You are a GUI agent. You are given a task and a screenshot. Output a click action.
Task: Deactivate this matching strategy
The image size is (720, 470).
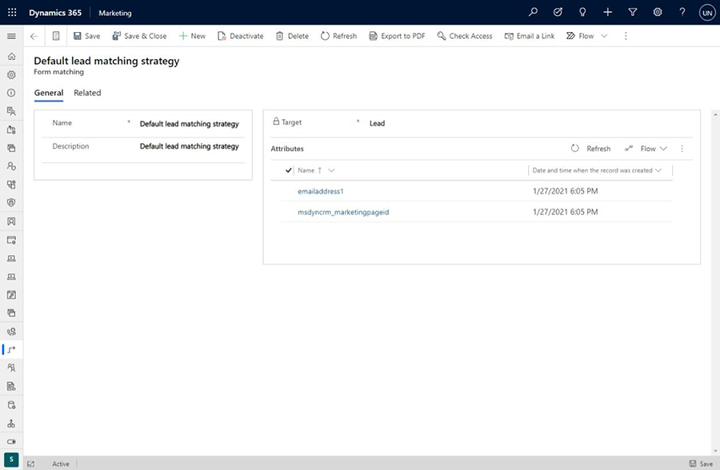tap(241, 36)
